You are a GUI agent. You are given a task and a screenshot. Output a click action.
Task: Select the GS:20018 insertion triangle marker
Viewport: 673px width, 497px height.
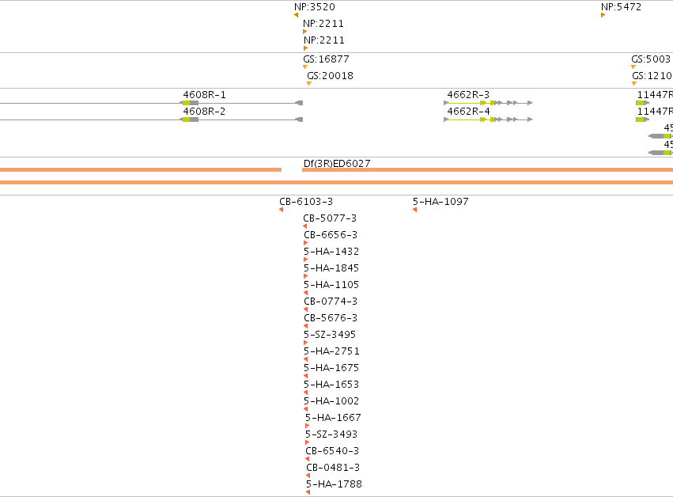click(x=309, y=84)
